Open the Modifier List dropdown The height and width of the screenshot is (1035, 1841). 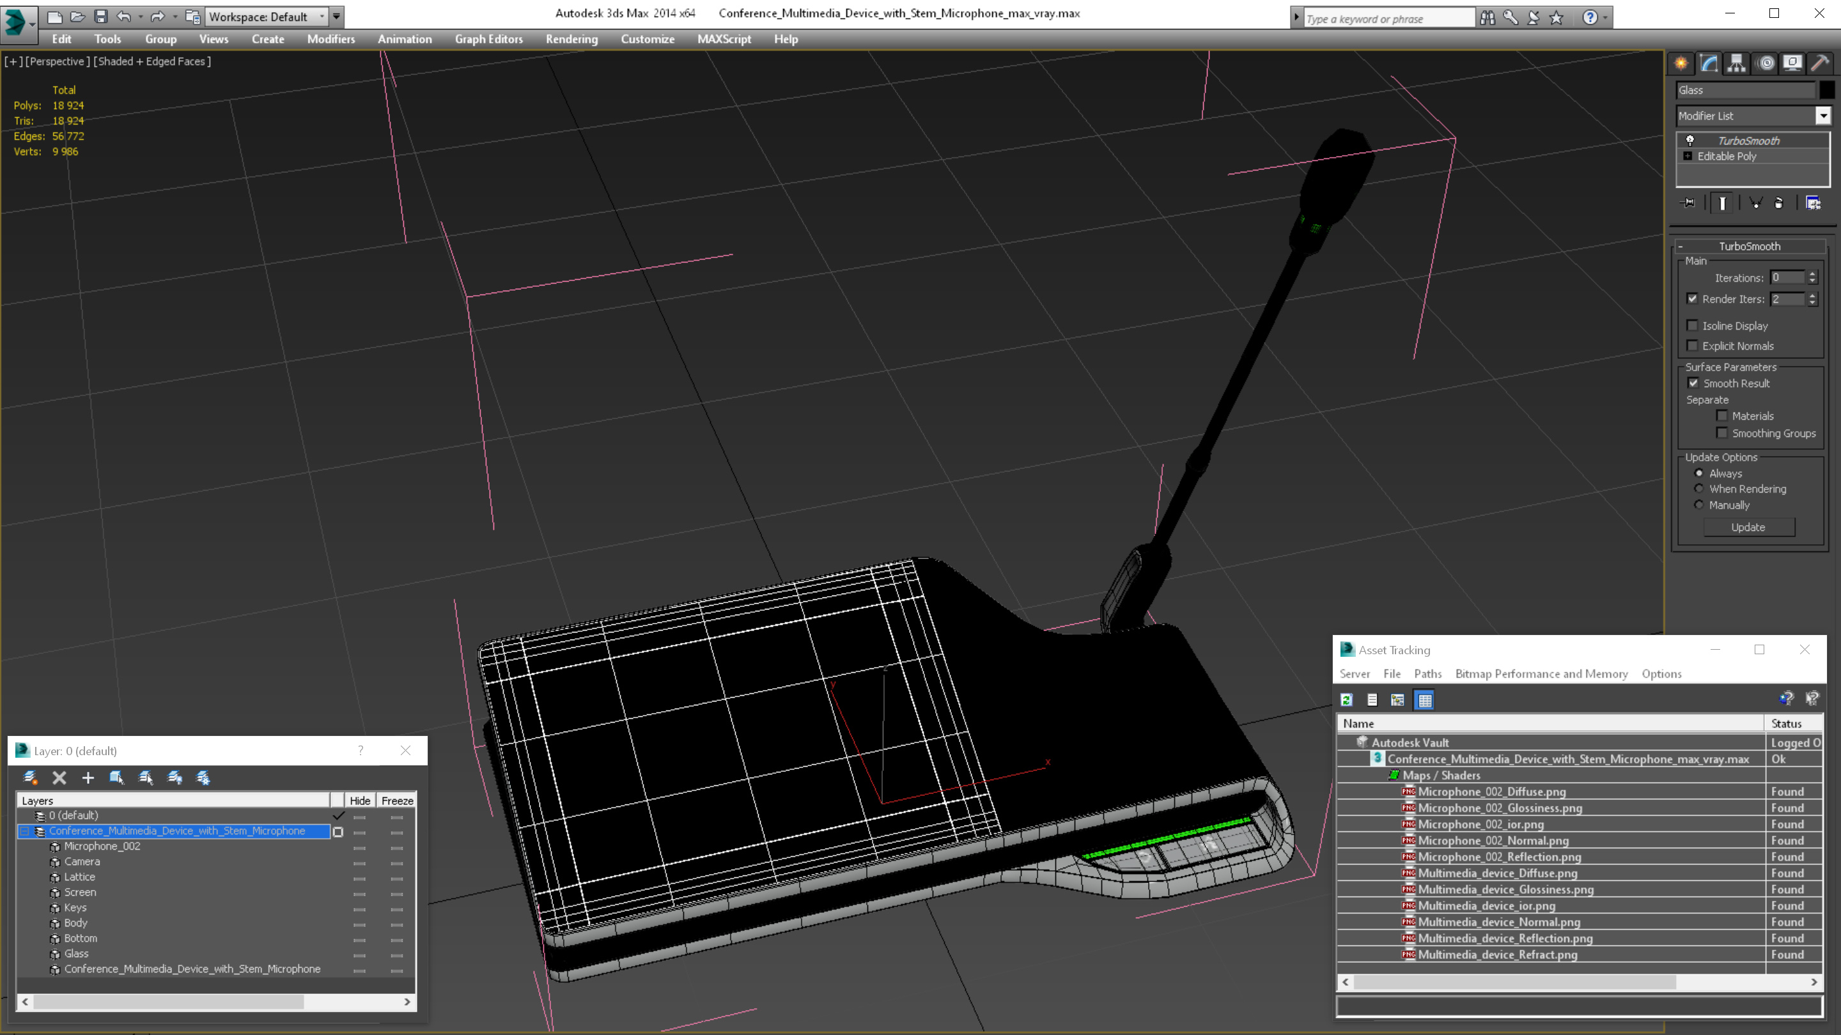[1823, 116]
